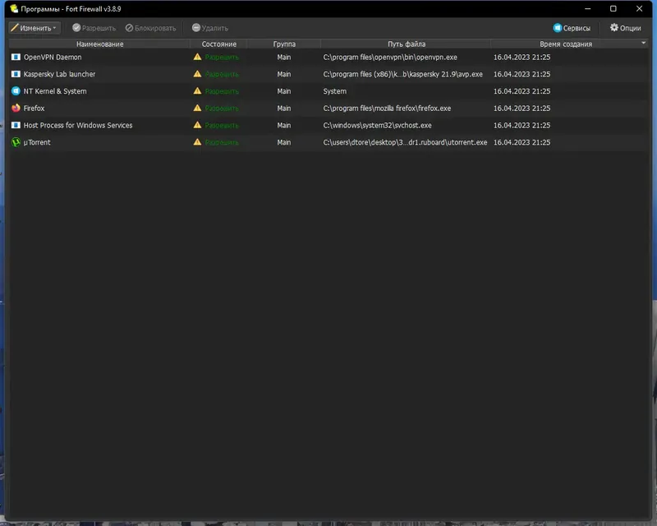Click the sort arrow at header's right end
The height and width of the screenshot is (526, 657).
(x=644, y=43)
